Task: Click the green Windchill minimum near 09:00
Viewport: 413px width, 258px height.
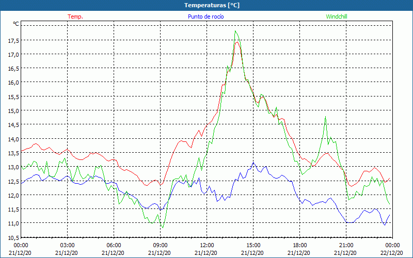Action: [x=163, y=228]
